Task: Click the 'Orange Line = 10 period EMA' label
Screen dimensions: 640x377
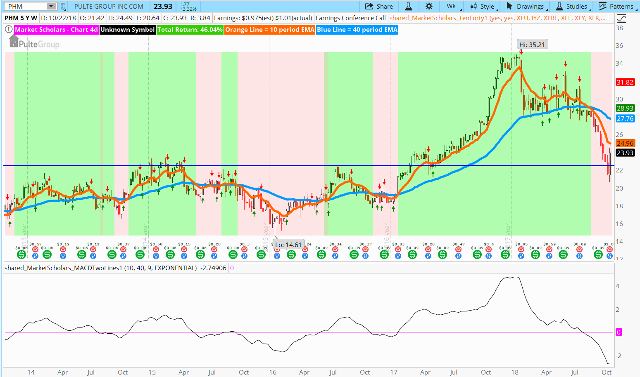Action: [x=270, y=30]
